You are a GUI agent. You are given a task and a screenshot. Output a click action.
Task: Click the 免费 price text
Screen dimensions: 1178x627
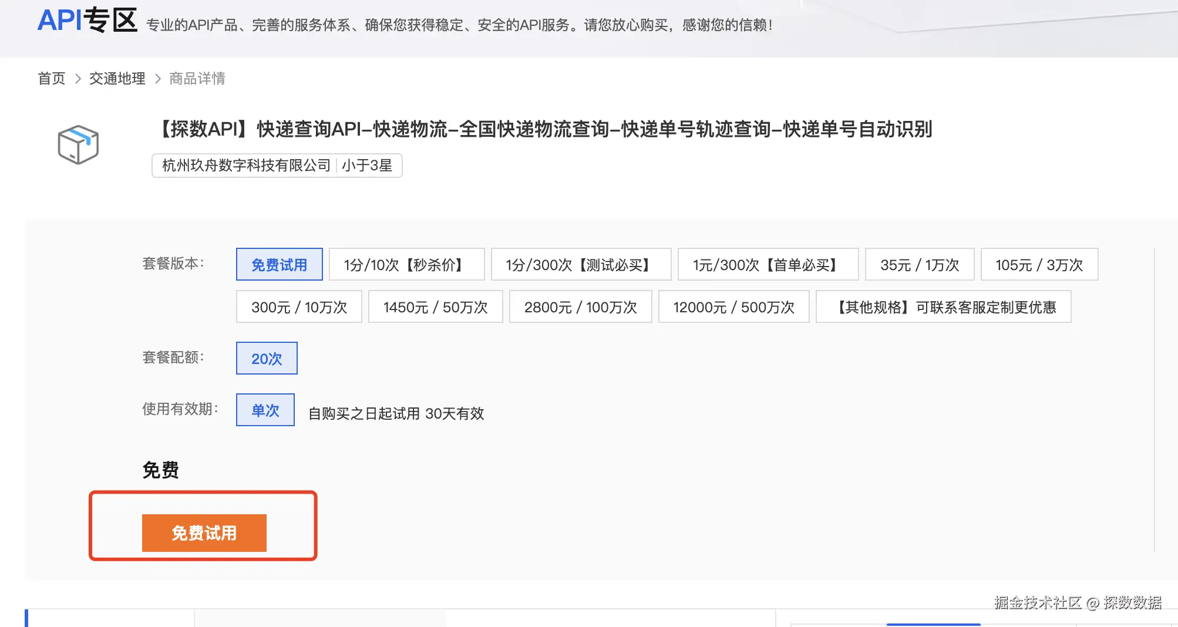click(x=160, y=470)
